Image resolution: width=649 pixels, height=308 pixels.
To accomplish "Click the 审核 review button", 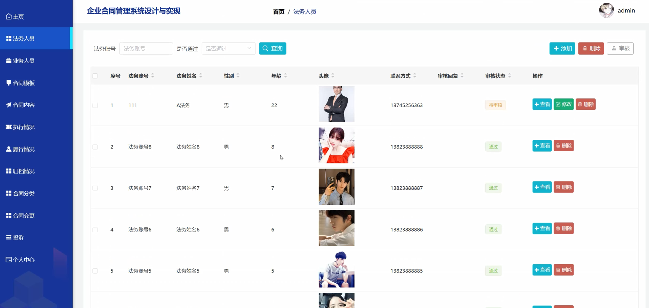I will pos(620,48).
